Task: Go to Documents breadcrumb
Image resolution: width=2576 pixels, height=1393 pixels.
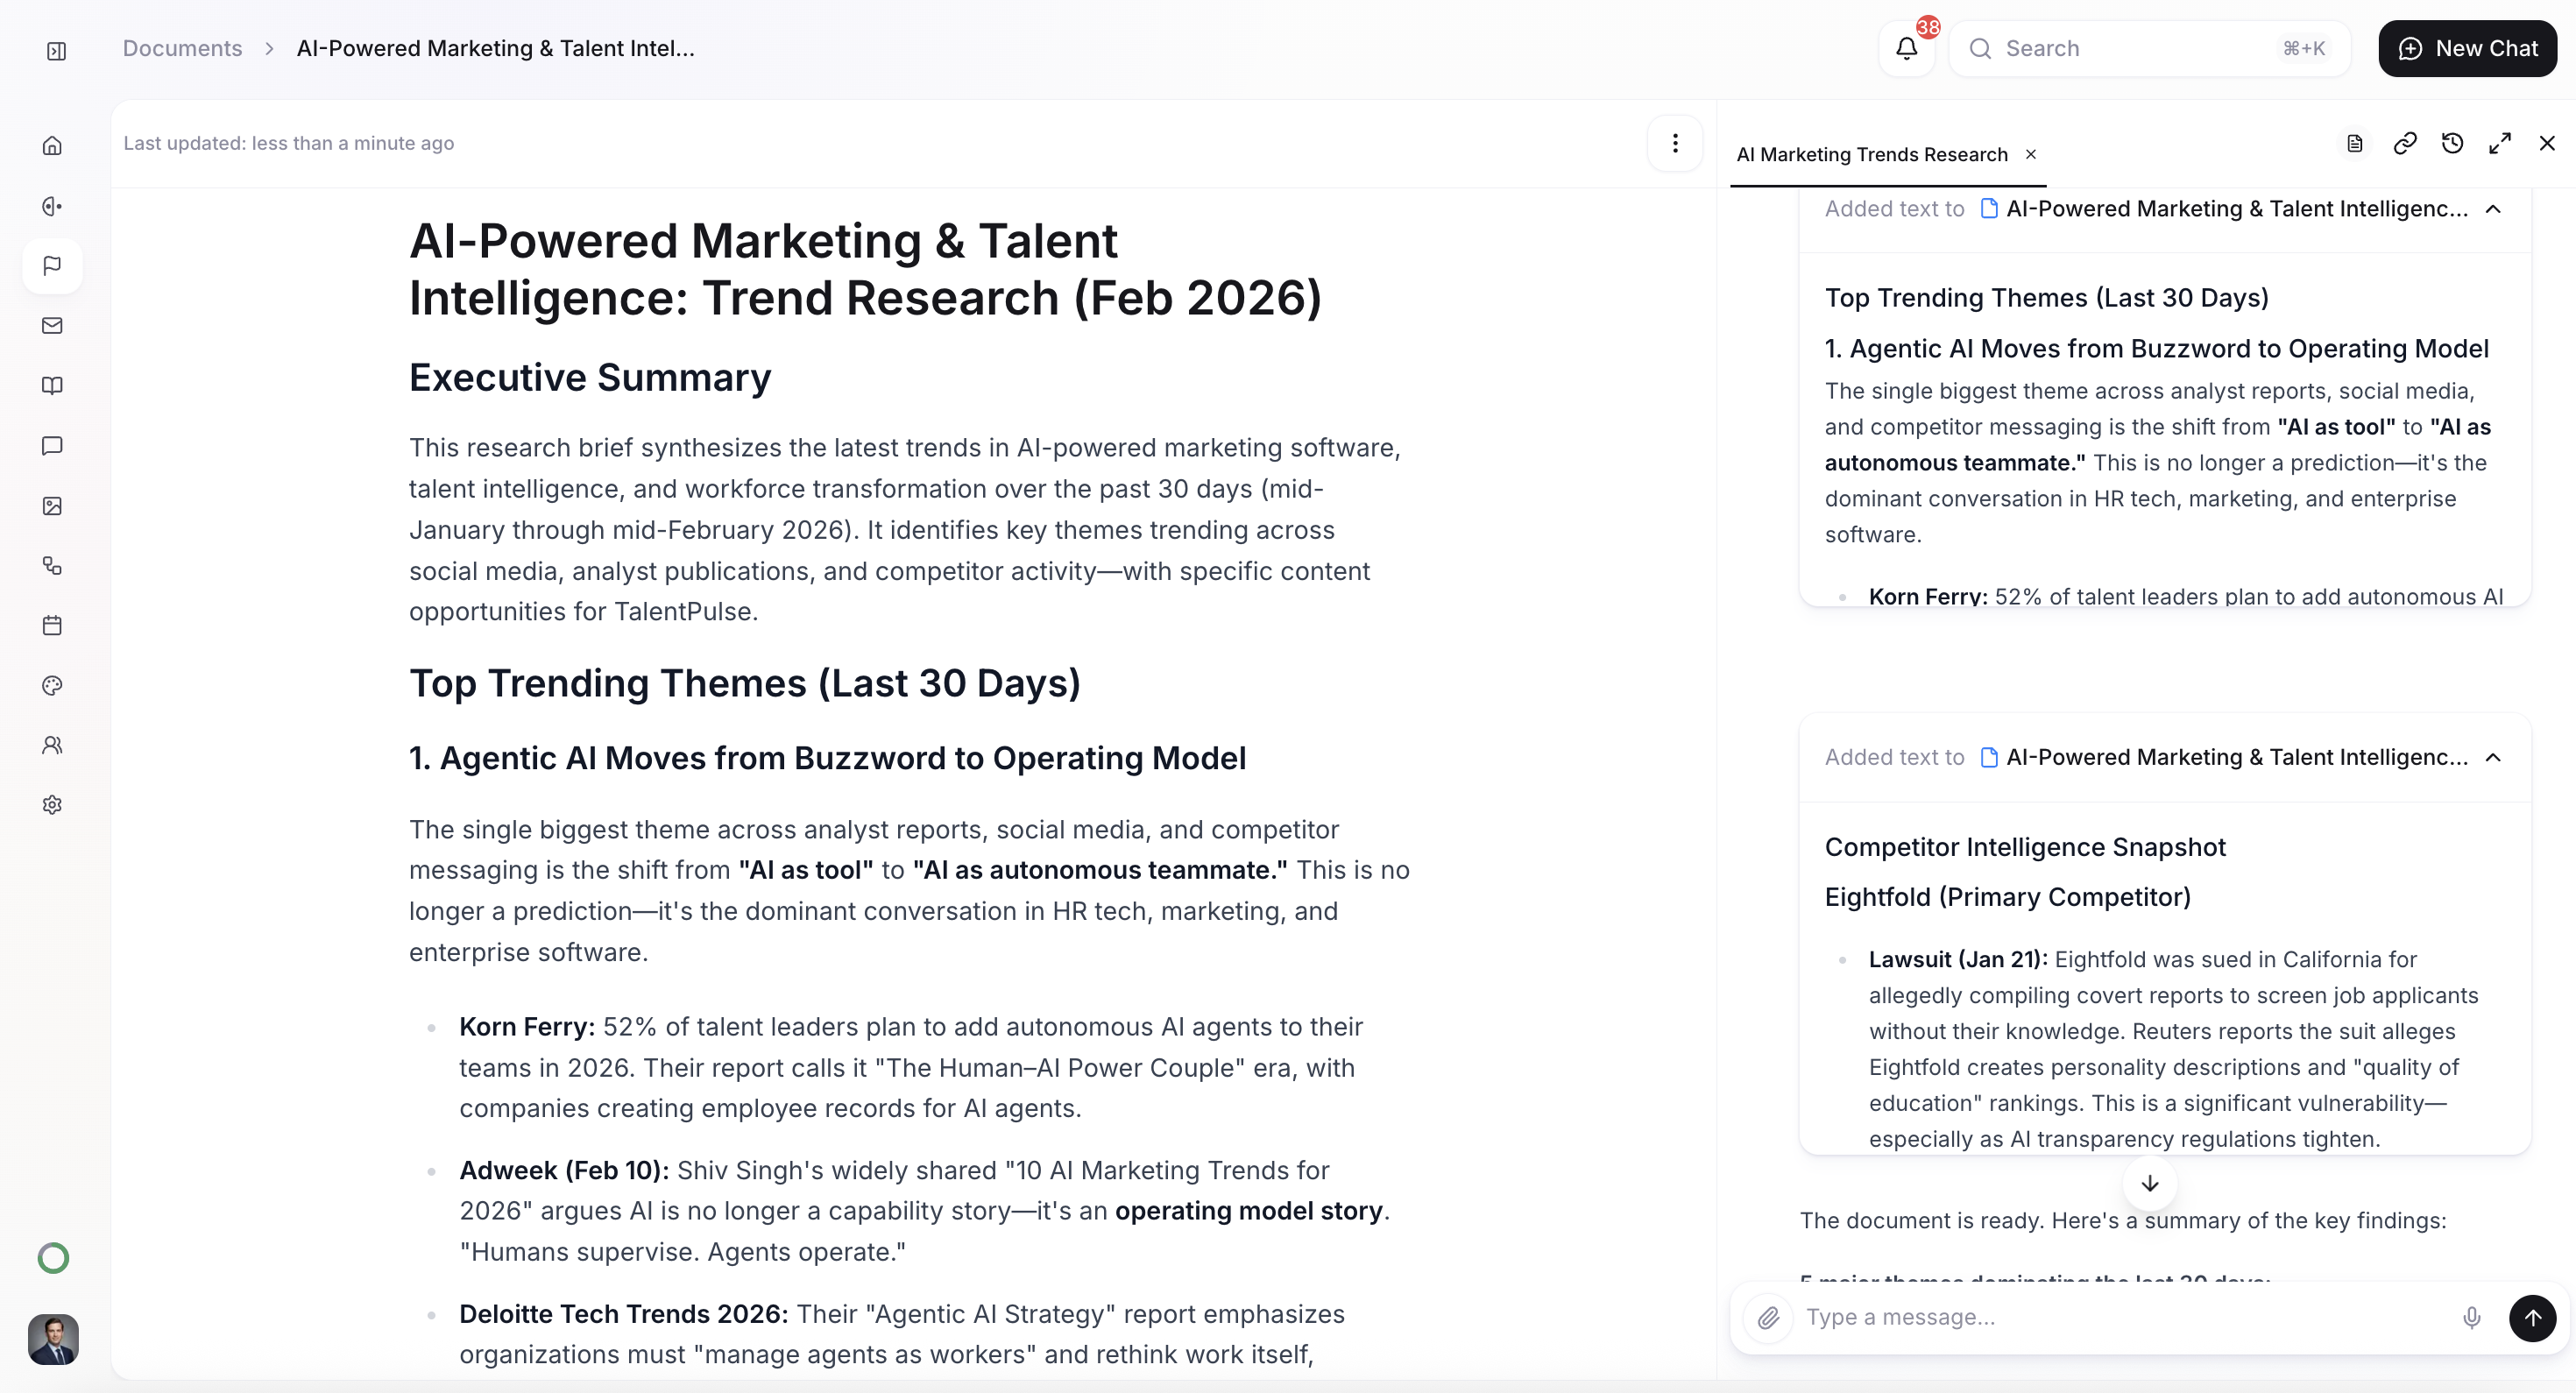Action: 182,48
